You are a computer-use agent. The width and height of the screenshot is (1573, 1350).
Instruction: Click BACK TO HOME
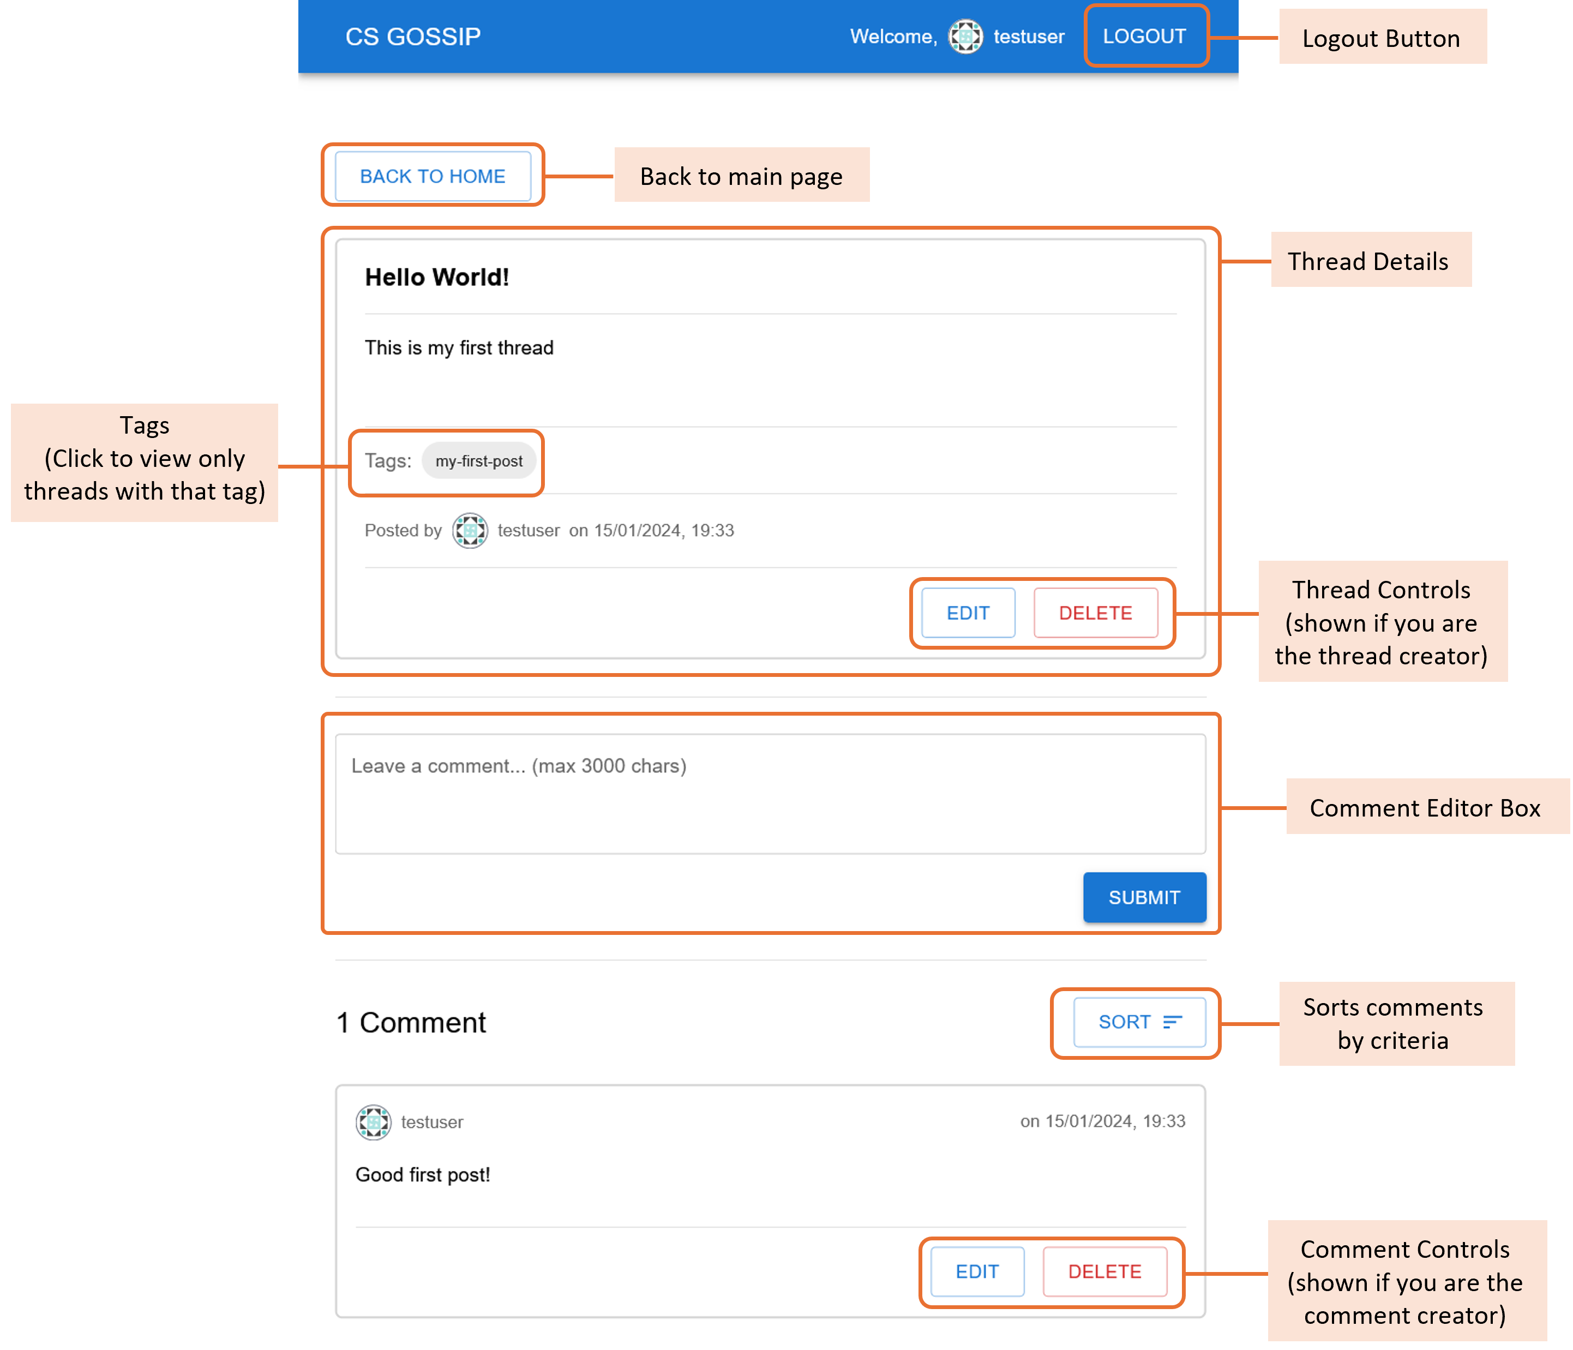[x=432, y=176]
